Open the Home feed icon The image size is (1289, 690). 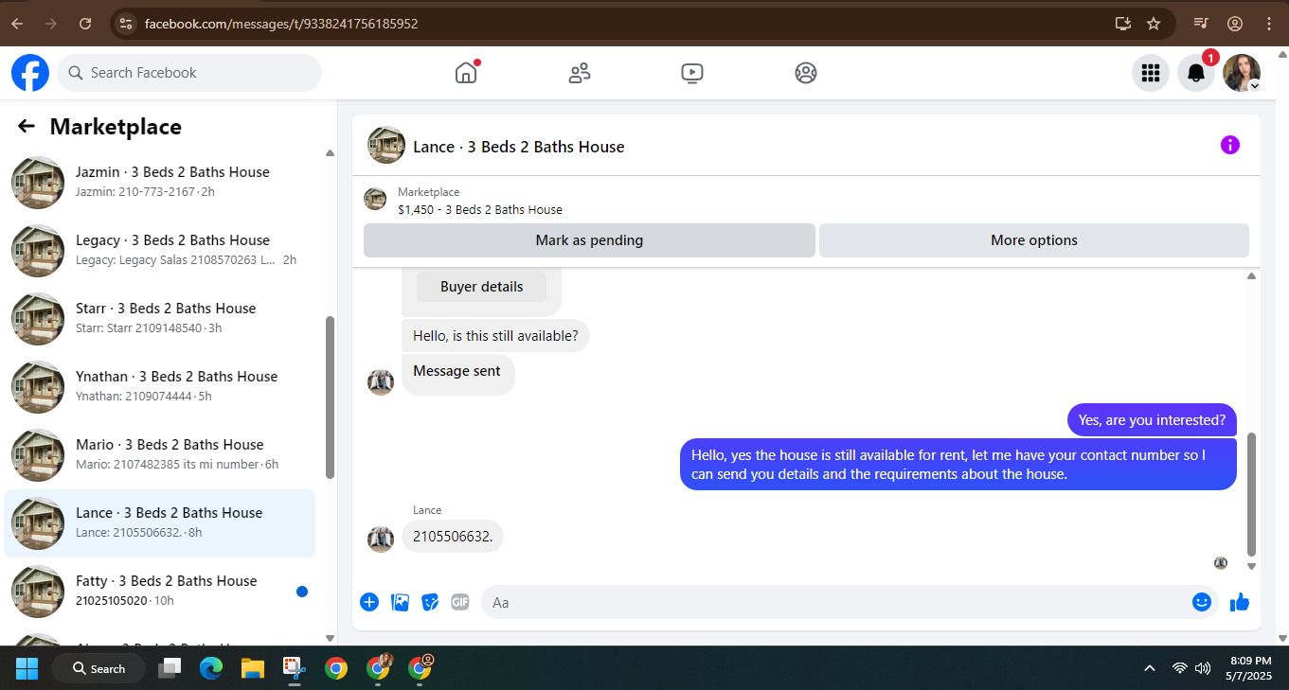[x=466, y=73]
